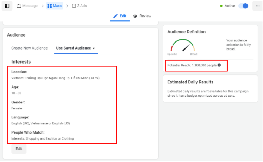Open the Use Saved Audience dropdown
Image resolution: width=263 pixels, height=162 pixels.
pos(76,48)
